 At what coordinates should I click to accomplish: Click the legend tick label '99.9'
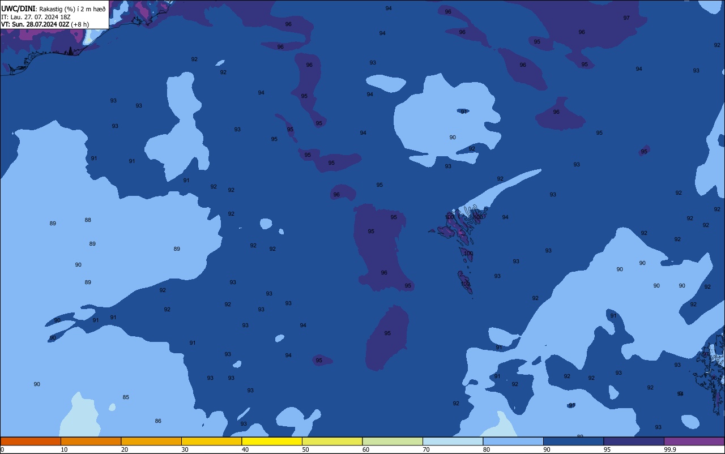click(x=669, y=449)
